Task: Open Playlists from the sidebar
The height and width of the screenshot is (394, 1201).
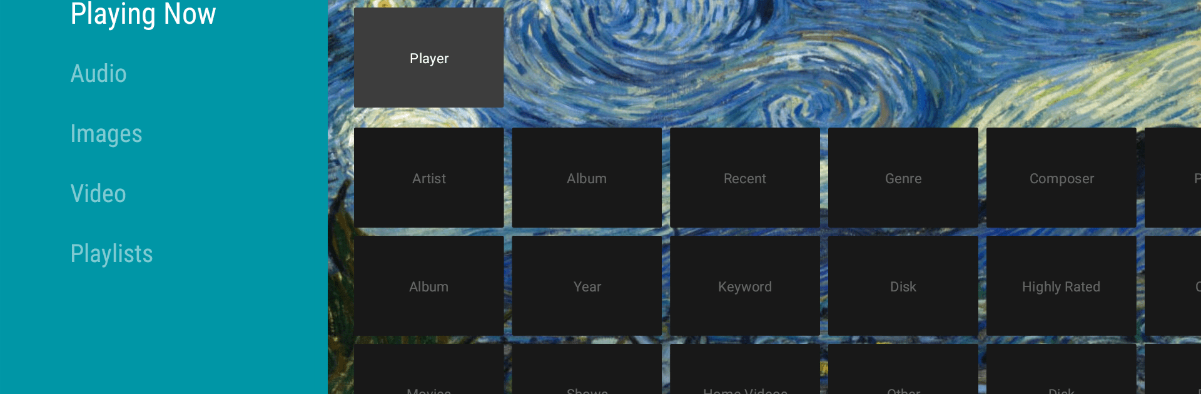Action: (111, 254)
